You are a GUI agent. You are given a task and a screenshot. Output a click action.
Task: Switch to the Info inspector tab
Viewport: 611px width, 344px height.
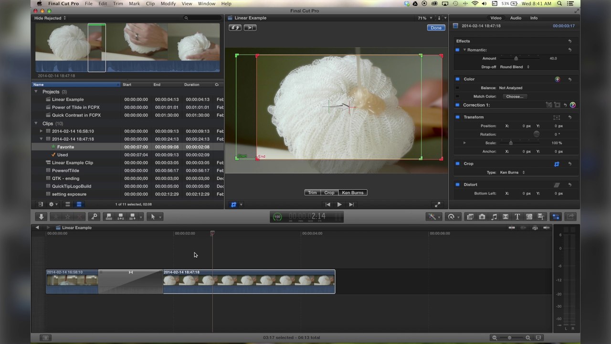[534, 18]
